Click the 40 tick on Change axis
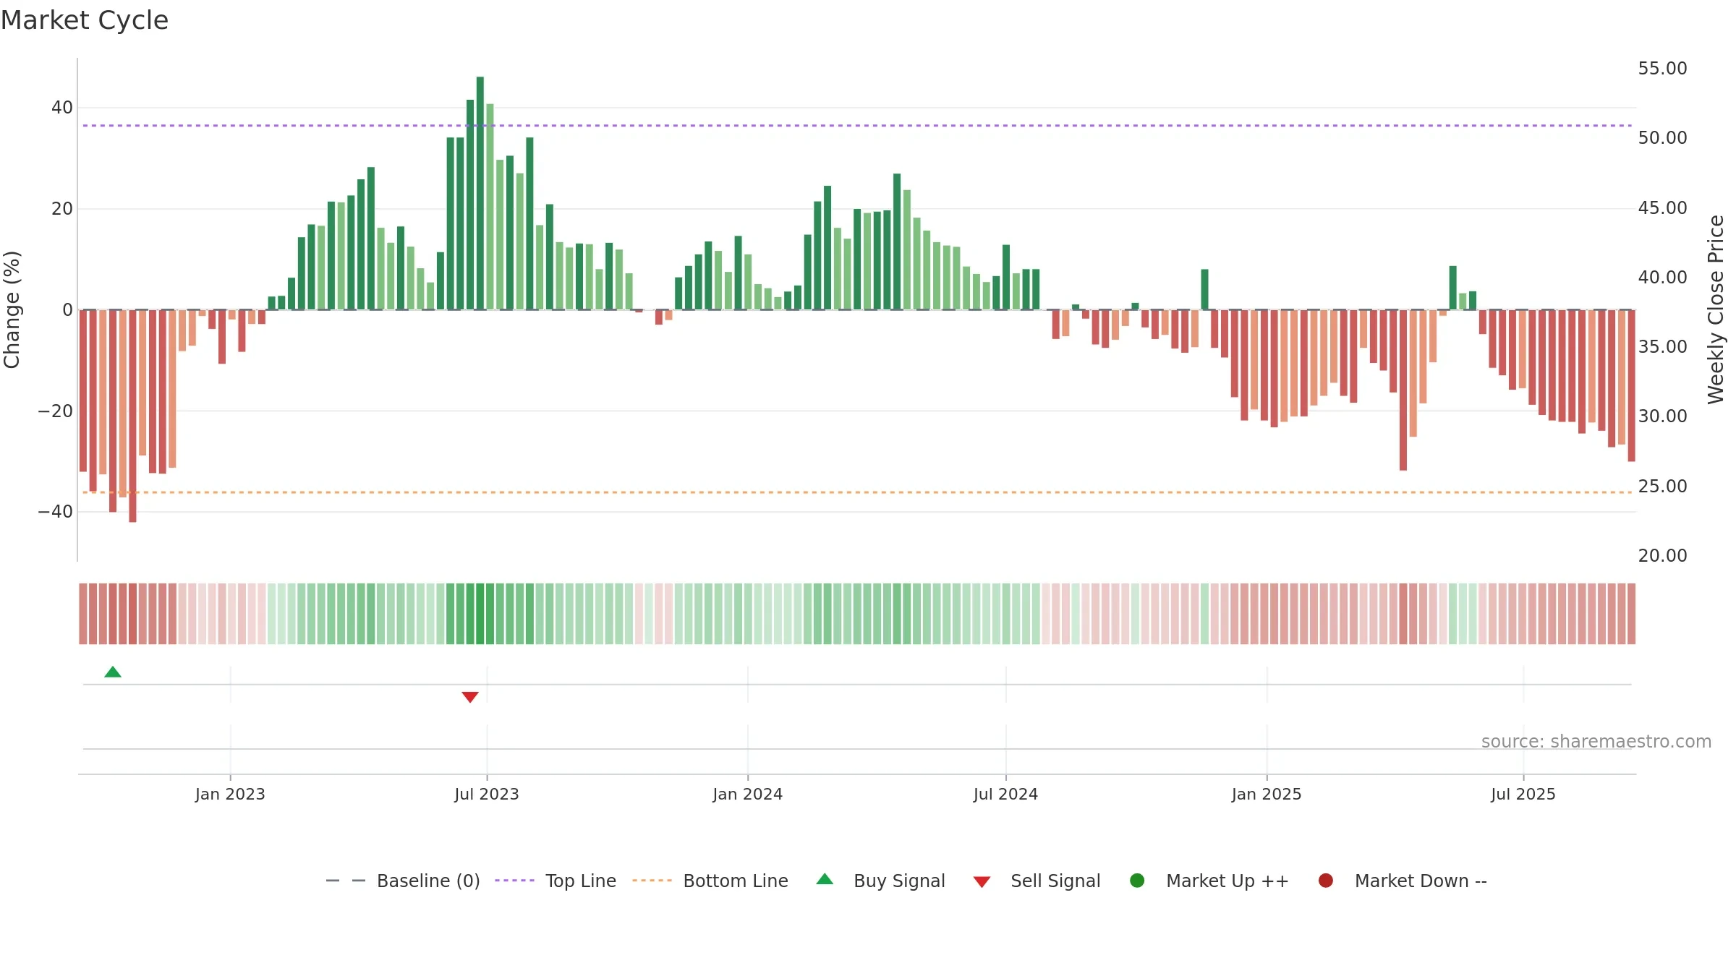1736x976 pixels. pyautogui.click(x=62, y=108)
